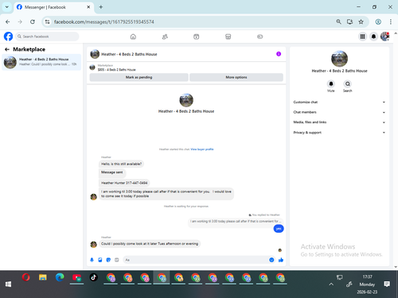Open the Gaming icon in top navigation
Image resolution: width=398 pixels, height=298 pixels.
259,37
